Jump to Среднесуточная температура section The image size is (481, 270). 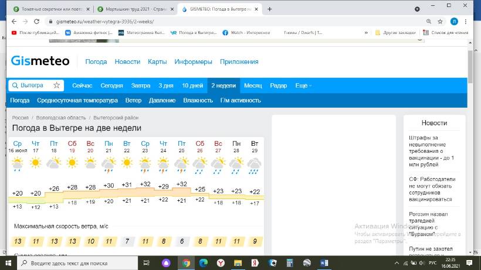[77, 100]
